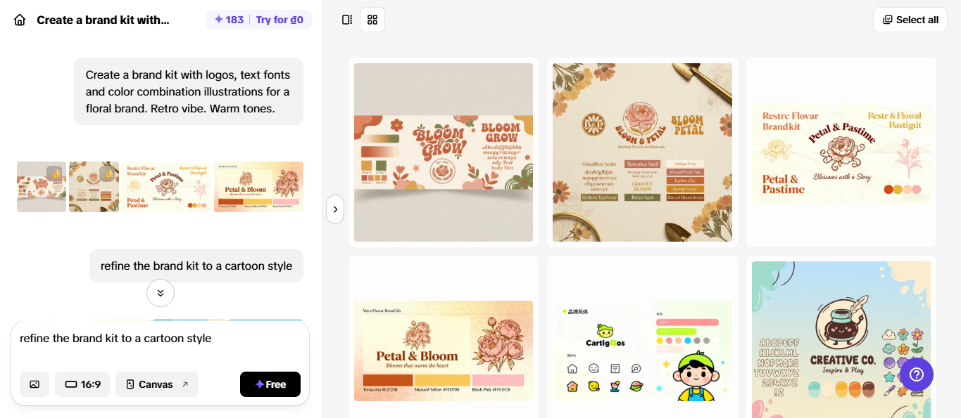Open the Cartigoos cartoon brand kit image
This screenshot has height=418, width=961.
tap(643, 351)
